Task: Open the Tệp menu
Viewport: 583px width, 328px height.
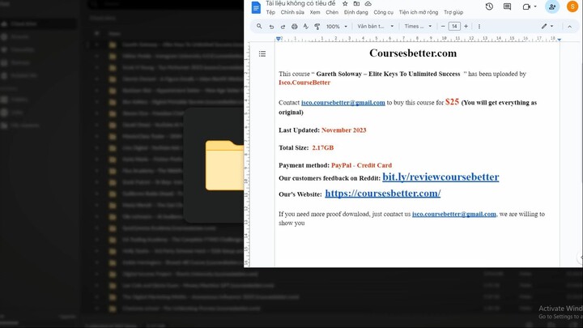Action: click(270, 12)
